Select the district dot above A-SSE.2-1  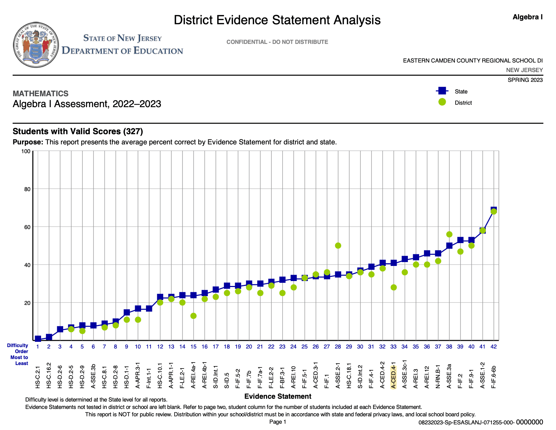338,246
